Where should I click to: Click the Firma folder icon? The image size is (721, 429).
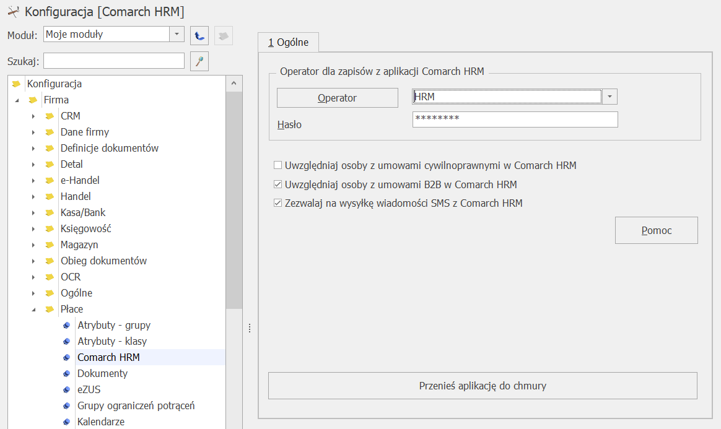coord(33,100)
